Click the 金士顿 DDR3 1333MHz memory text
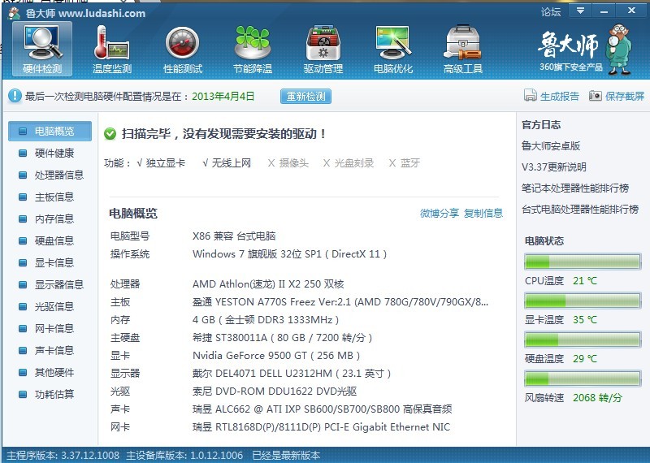650x463 pixels. click(x=266, y=319)
